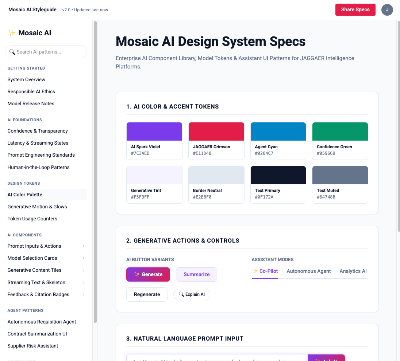Click the hex value #059669
The height and width of the screenshot is (361, 400).
pos(326,153)
